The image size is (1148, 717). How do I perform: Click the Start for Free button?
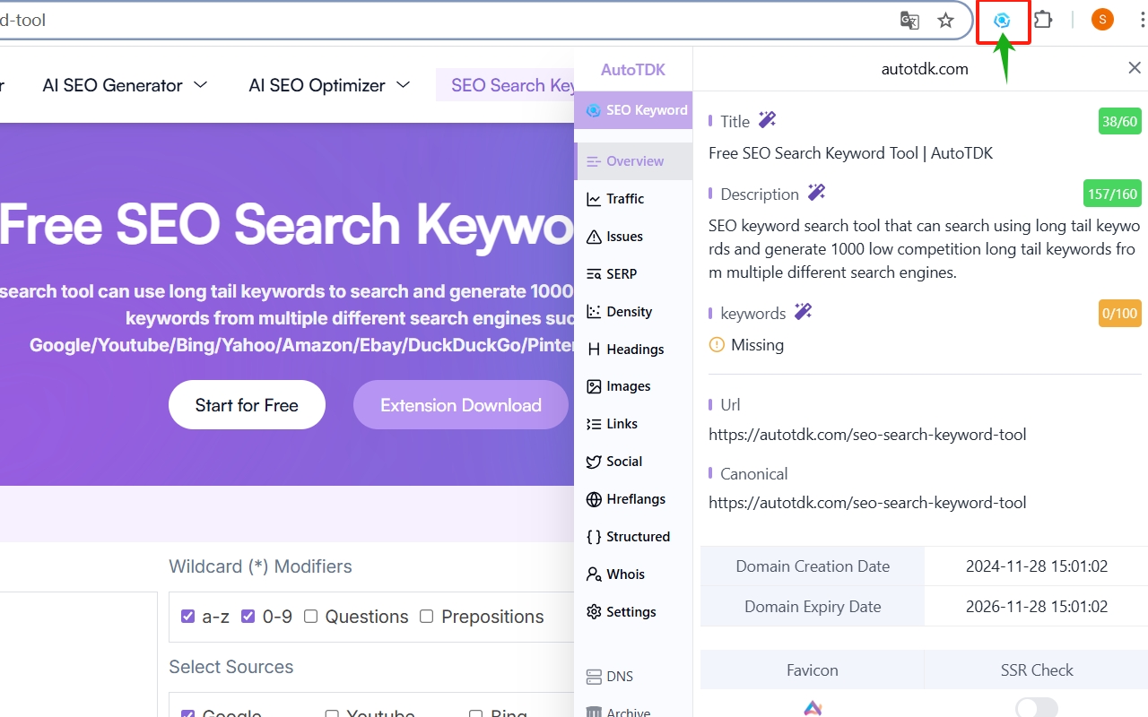pos(247,404)
